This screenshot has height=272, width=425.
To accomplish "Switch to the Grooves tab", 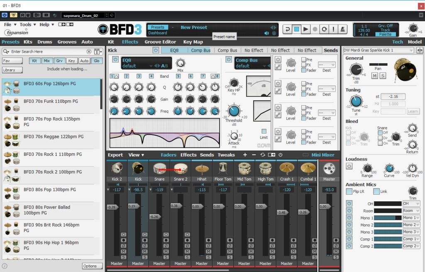I will tap(67, 42).
